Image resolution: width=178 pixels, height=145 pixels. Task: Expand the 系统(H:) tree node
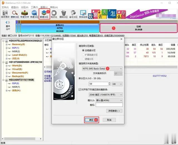coord(7,90)
